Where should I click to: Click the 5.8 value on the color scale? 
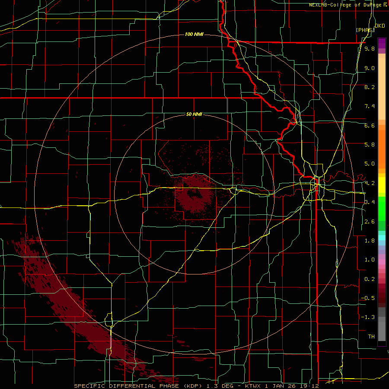click(x=370, y=144)
